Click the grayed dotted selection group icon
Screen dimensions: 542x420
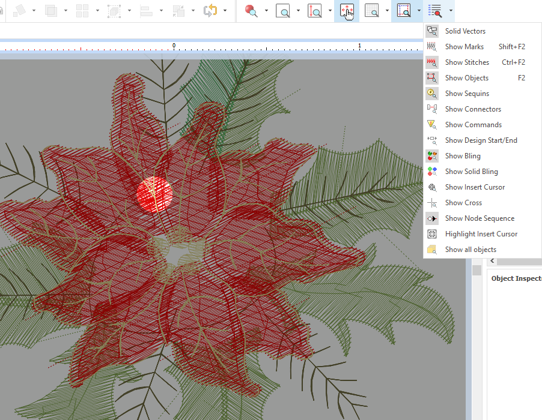(x=114, y=11)
